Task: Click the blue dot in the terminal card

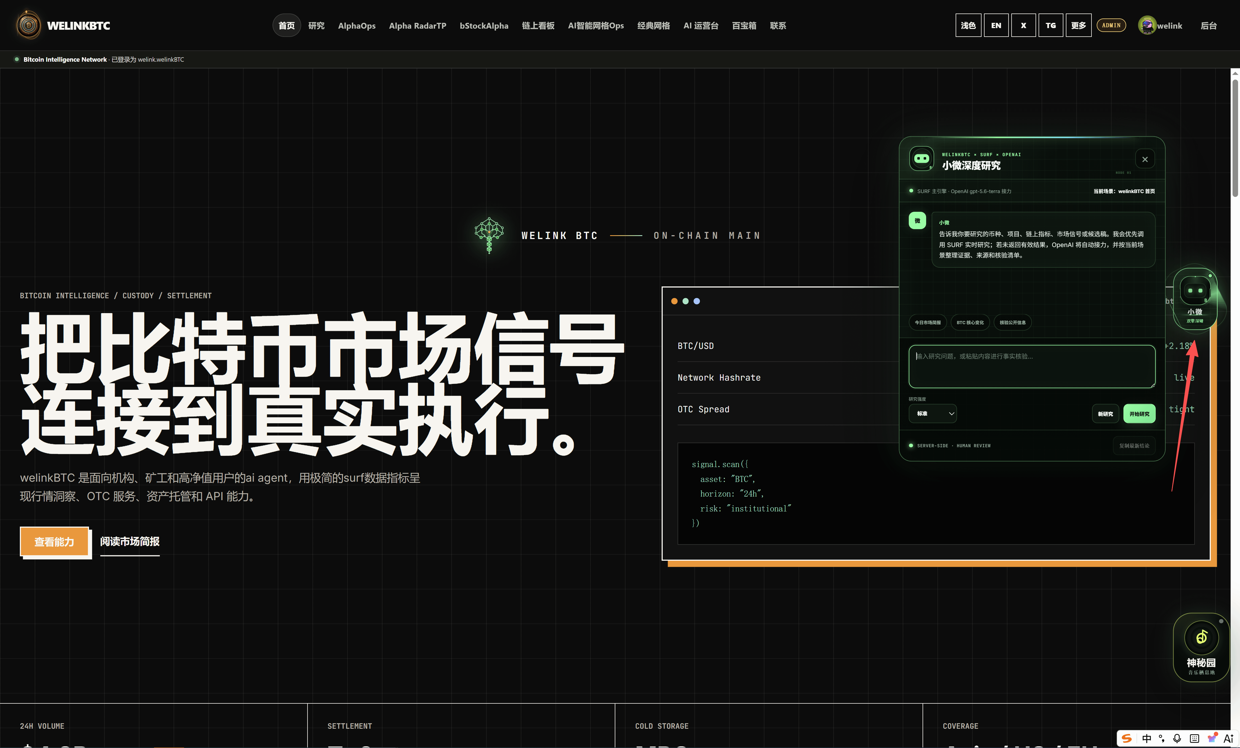Action: (697, 301)
